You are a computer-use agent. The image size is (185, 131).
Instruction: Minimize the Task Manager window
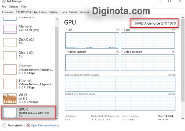[160, 1]
